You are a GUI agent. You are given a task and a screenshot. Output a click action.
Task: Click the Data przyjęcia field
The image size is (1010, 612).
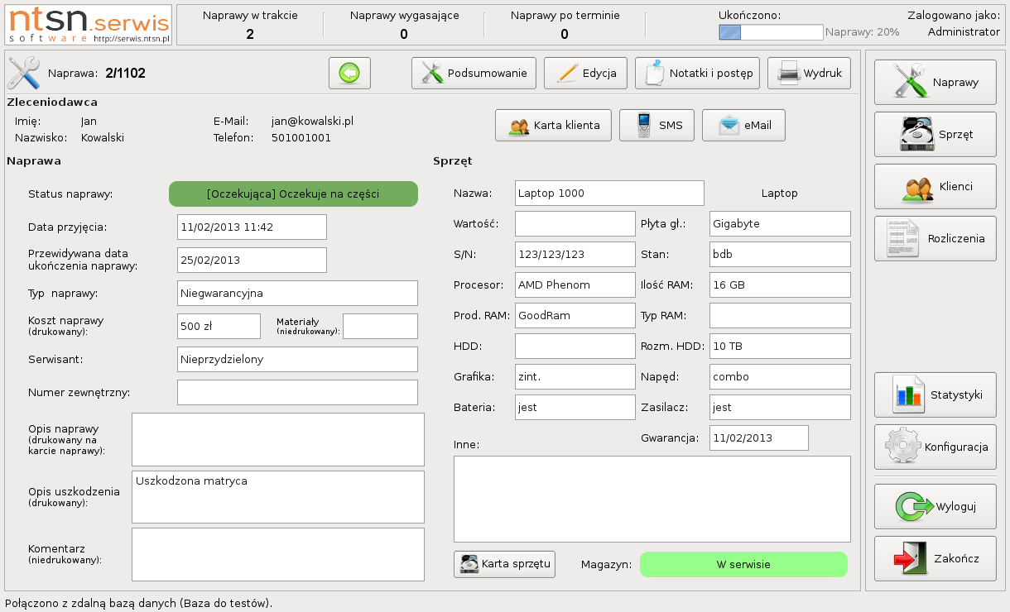pos(252,227)
